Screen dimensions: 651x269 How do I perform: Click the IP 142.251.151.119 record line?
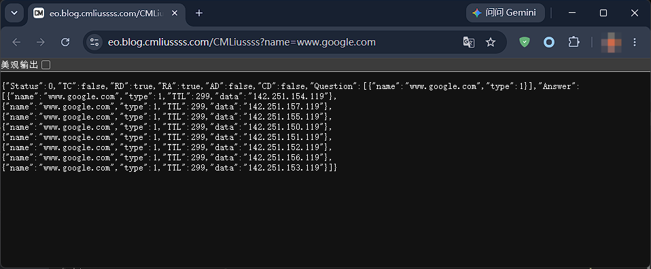click(x=167, y=137)
